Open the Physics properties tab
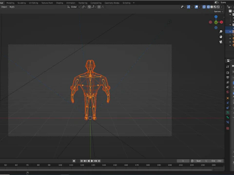Screen dimensions: 234x175 [x=228, y=103]
